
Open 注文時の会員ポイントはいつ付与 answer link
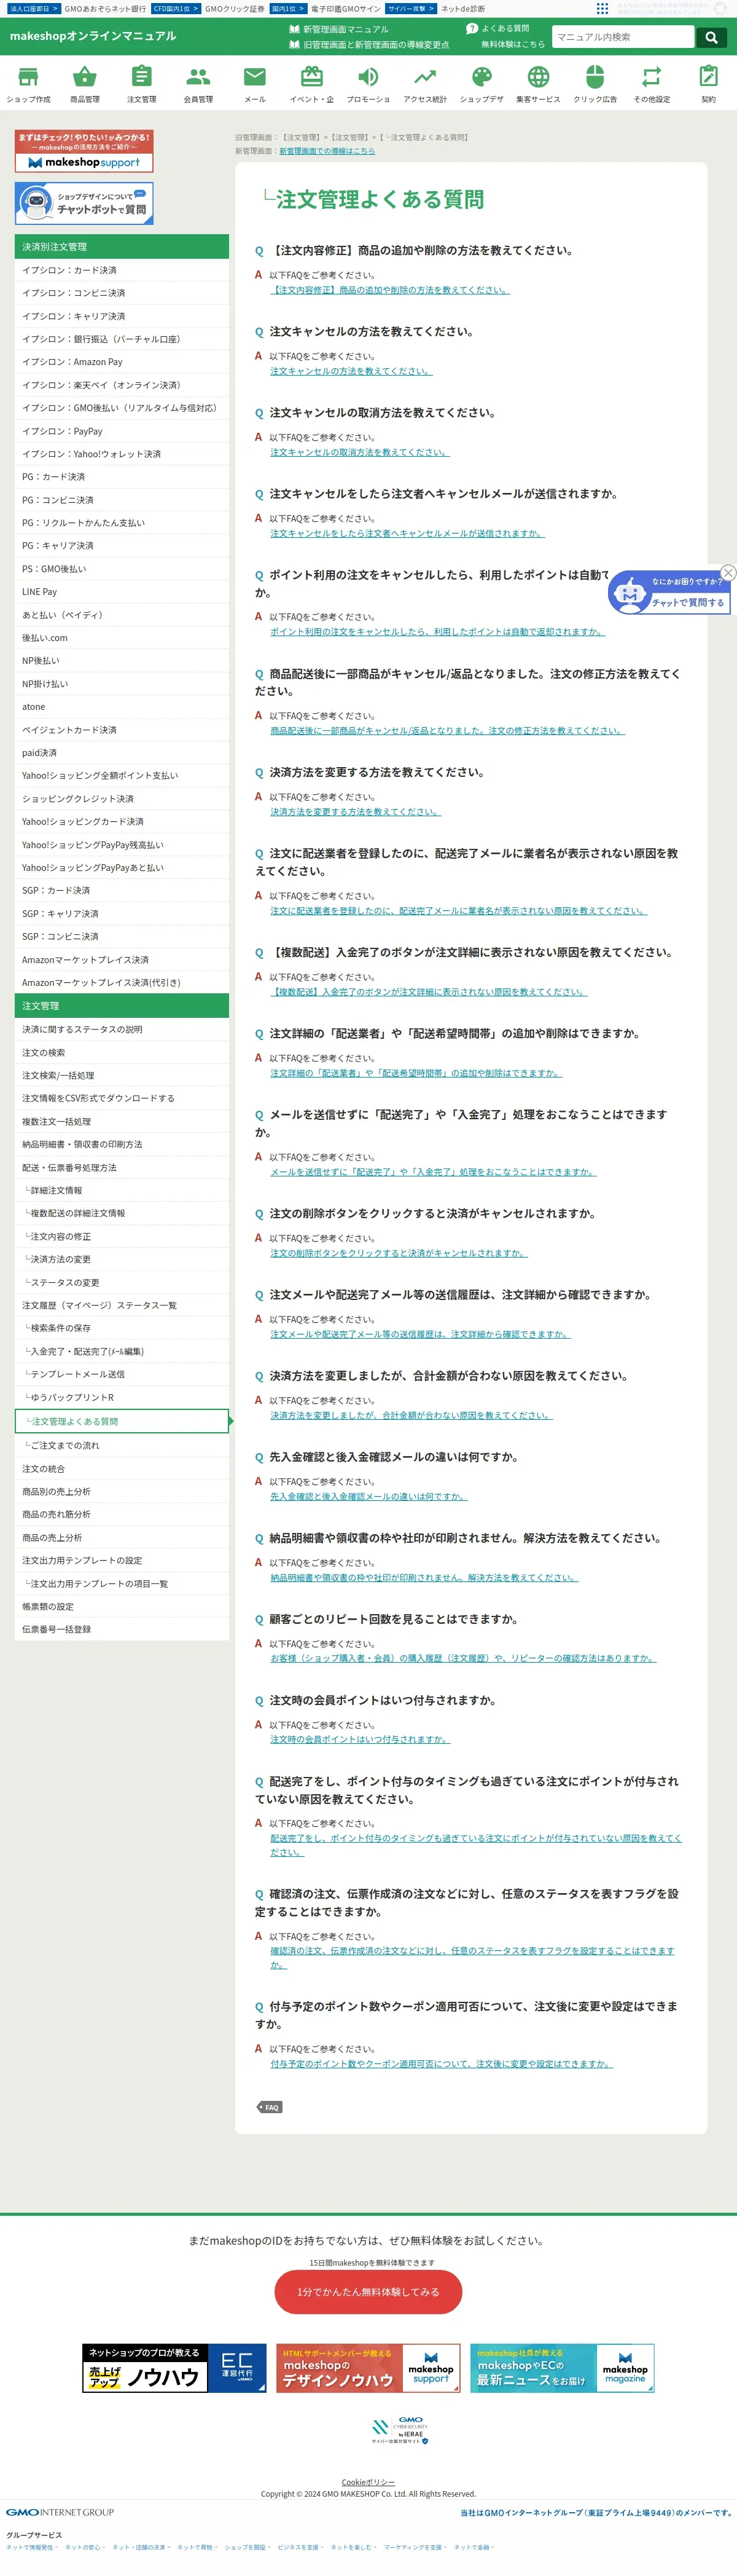click(x=361, y=1740)
